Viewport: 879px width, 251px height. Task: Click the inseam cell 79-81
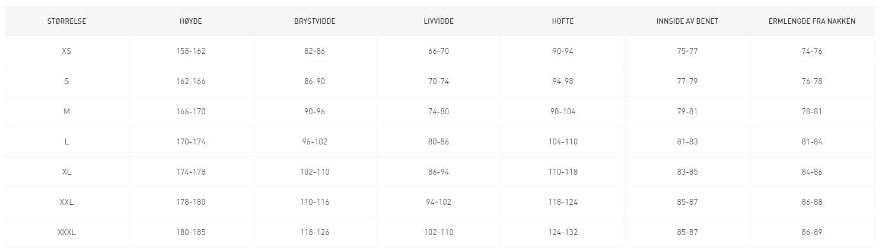(x=687, y=112)
